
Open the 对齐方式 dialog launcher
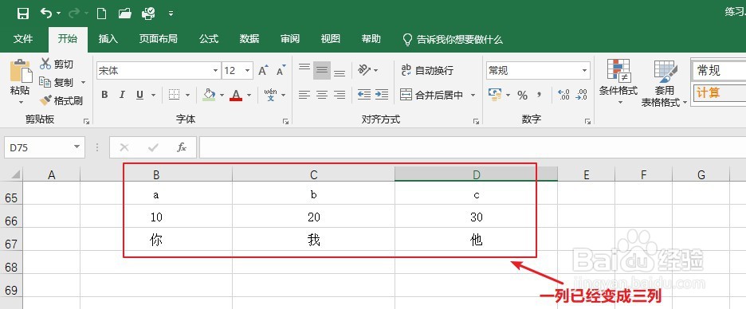pyautogui.click(x=476, y=122)
